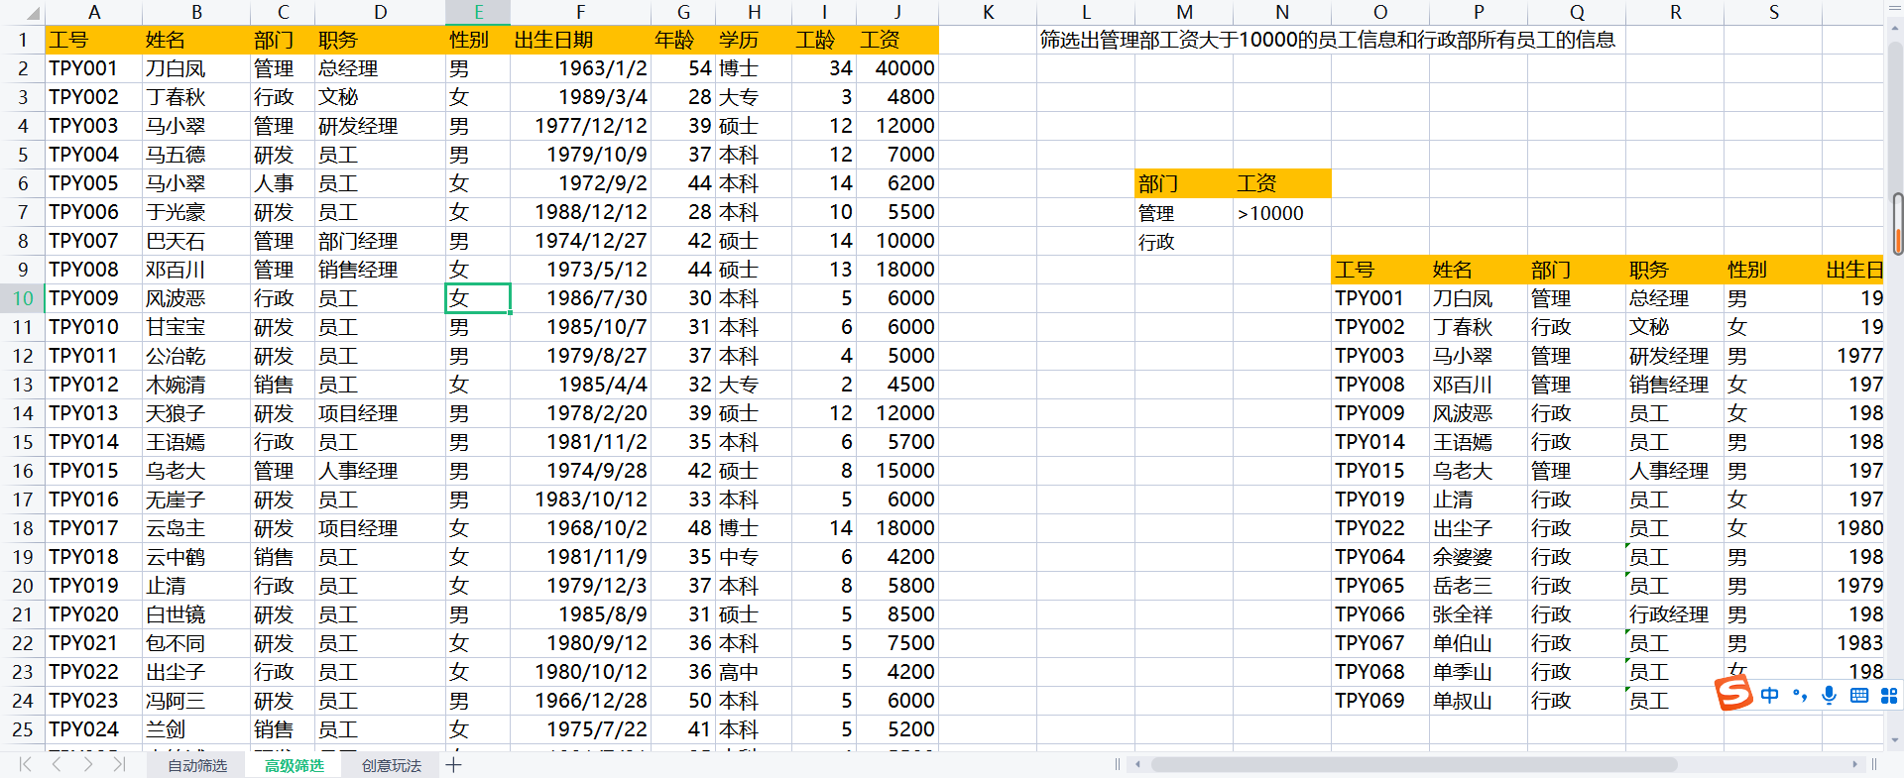Screen dimensions: 1904x778
Task: Click the date cell 1977/12/12
Action: tap(580, 126)
